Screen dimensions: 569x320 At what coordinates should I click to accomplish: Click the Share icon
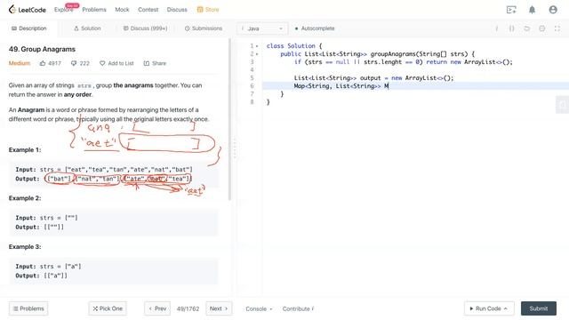click(x=146, y=63)
